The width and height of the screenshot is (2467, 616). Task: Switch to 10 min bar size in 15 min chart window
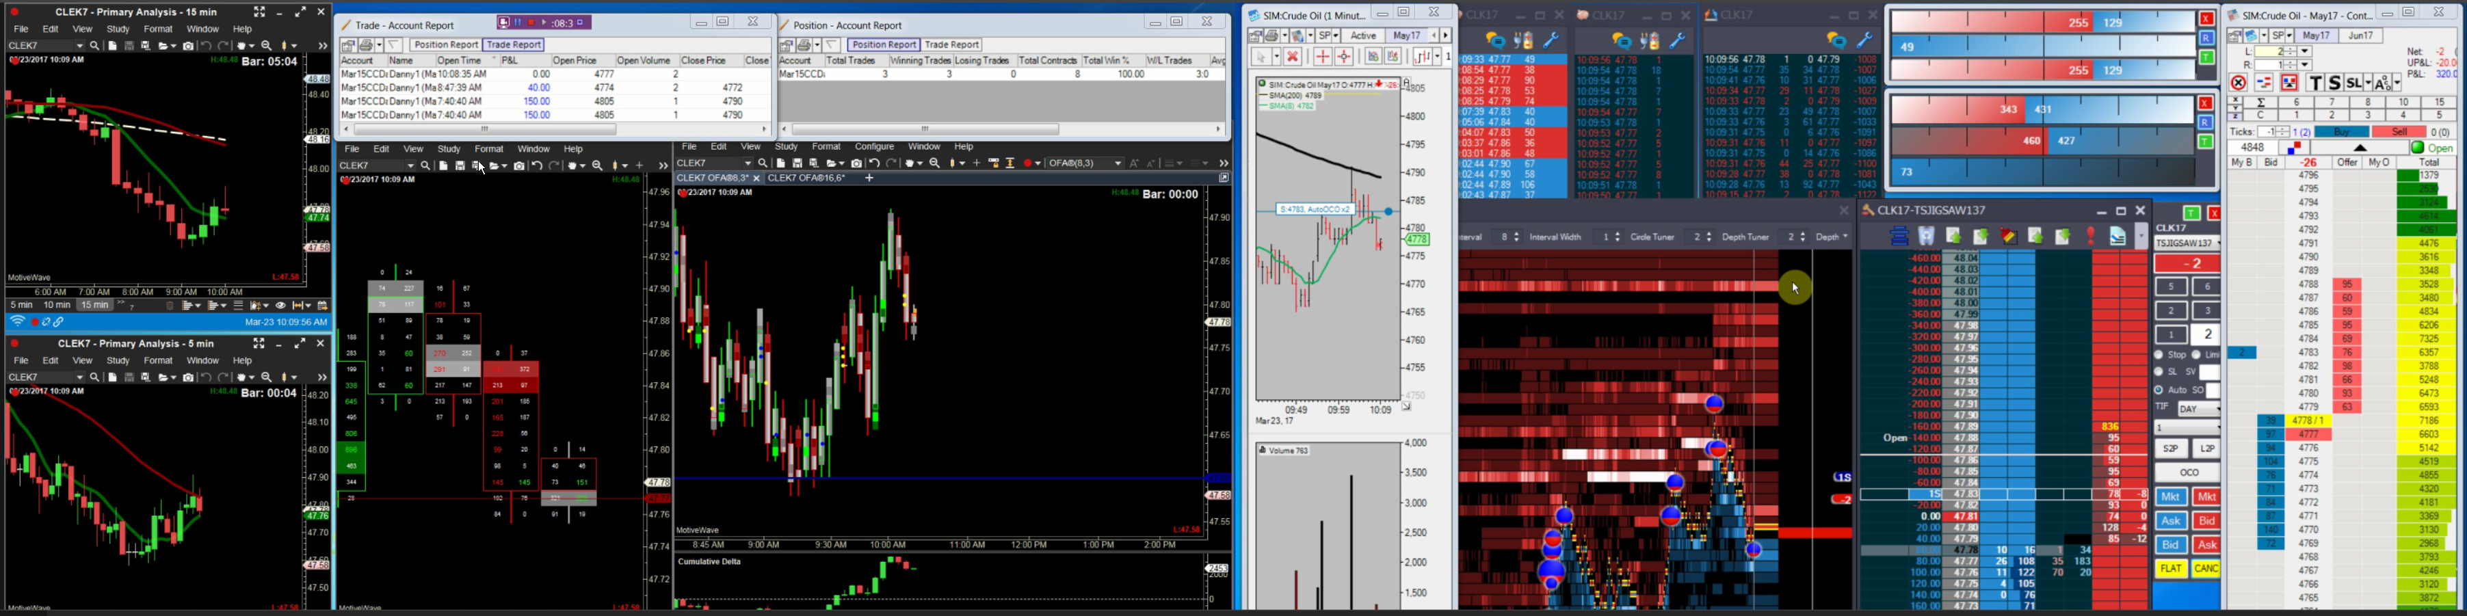[57, 306]
